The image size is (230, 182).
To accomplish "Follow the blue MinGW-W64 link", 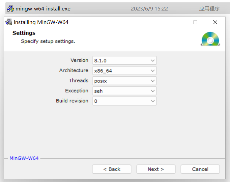I will coord(24,158).
